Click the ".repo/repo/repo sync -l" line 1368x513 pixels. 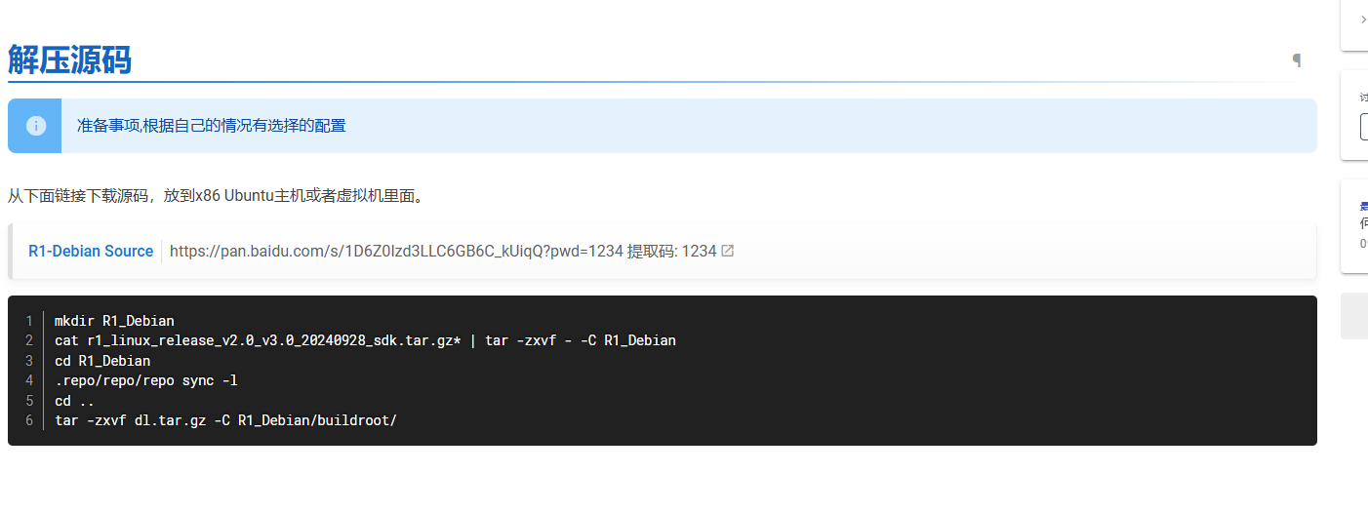[146, 380]
